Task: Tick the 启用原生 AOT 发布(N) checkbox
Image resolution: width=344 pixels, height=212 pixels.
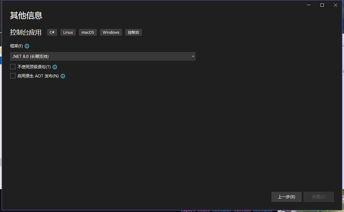Action: (13, 76)
